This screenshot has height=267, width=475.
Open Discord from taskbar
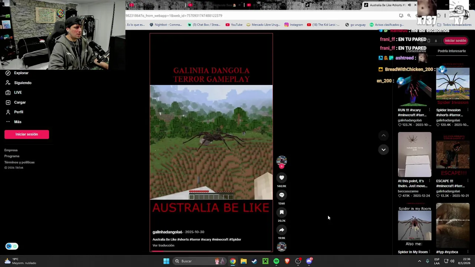click(x=309, y=261)
